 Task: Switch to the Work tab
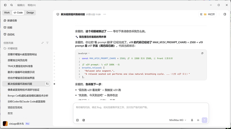[7, 13]
